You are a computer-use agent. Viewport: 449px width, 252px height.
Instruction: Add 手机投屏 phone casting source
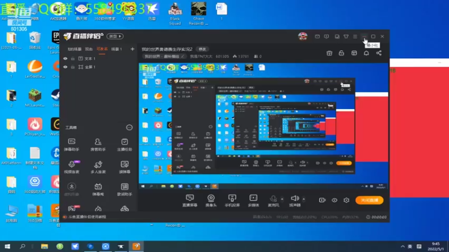click(232, 200)
